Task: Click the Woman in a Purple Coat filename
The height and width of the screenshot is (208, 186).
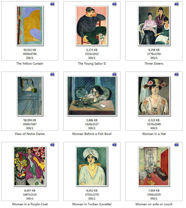Action: (30, 204)
